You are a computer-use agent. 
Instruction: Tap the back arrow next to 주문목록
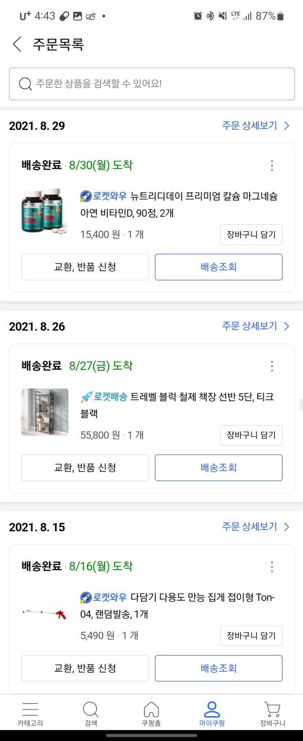click(x=17, y=44)
